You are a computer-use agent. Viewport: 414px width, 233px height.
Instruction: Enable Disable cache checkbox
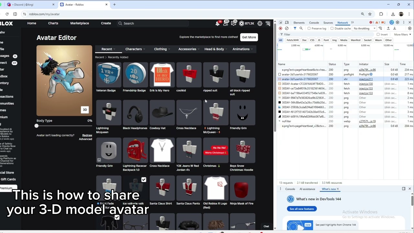(332, 28)
